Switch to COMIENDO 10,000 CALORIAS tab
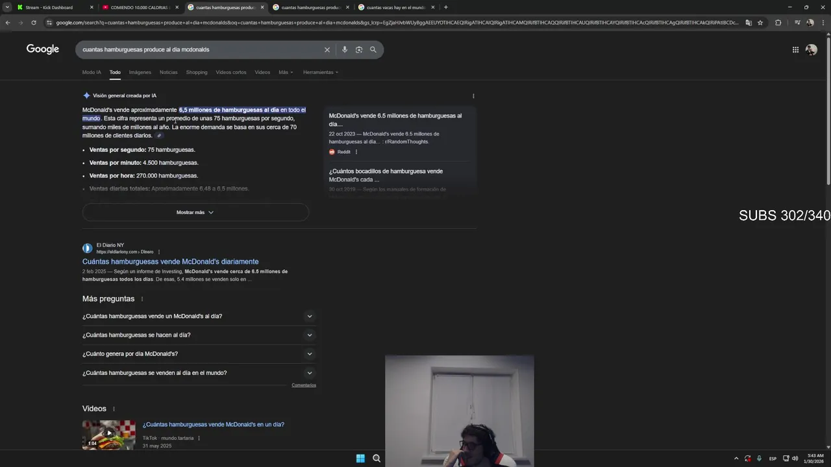 [x=140, y=7]
